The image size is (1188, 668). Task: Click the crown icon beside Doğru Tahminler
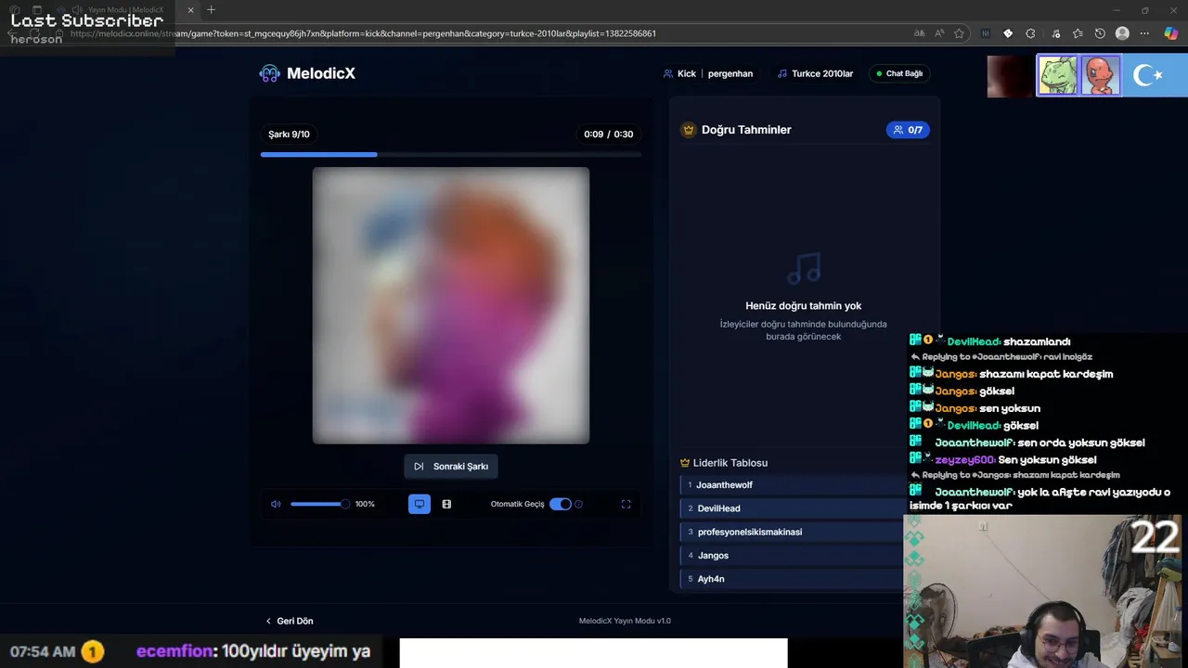click(x=689, y=130)
